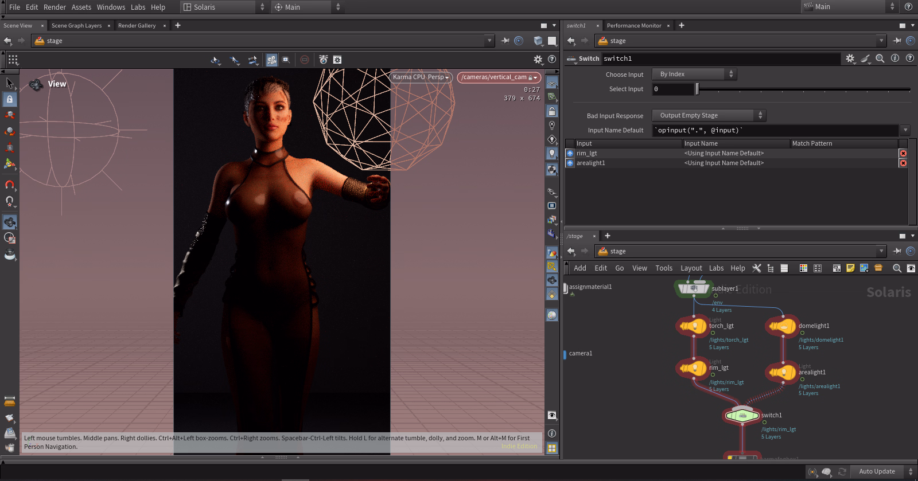Open the Layout menu in network editor
Screen dimensions: 918x481
pos(691,268)
